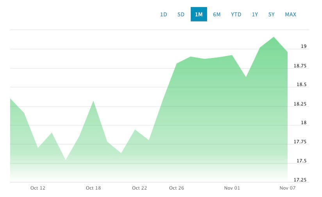Image resolution: width=322 pixels, height=197 pixels.
Task: Show the MAX time range
Action: [291, 14]
